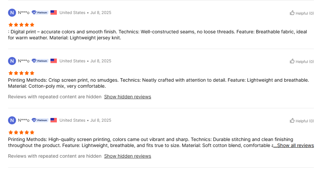The height and width of the screenshot is (169, 324).
Task: Click the second review's N avatar icon
Action: (x=12, y=61)
